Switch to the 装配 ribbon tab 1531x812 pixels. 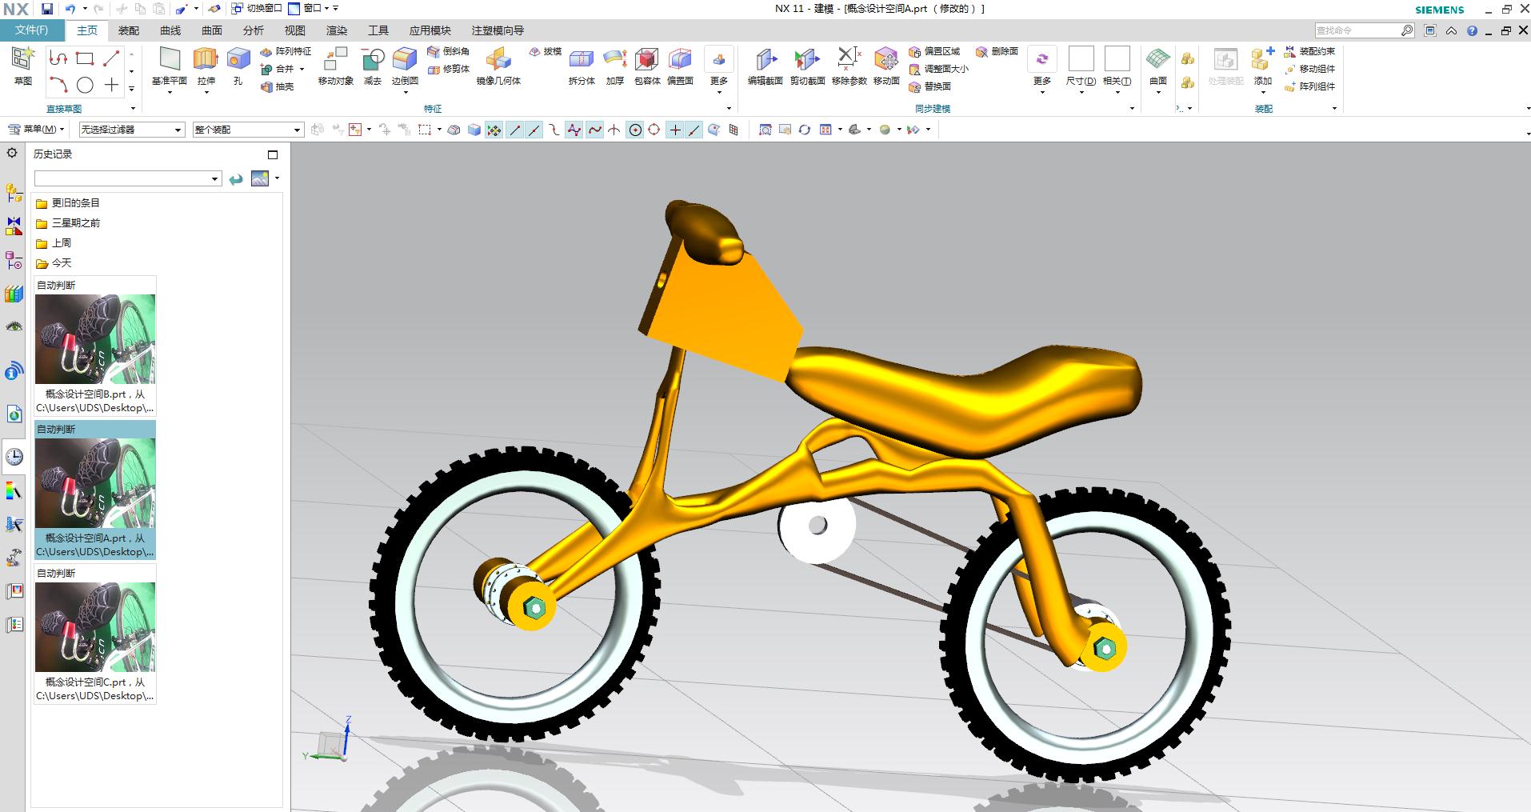[x=129, y=30]
